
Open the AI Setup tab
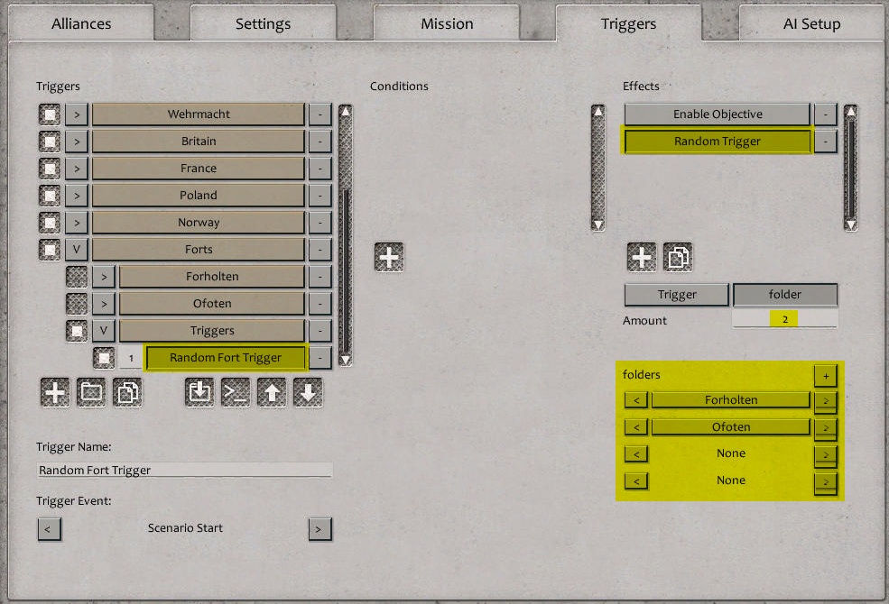coord(812,23)
